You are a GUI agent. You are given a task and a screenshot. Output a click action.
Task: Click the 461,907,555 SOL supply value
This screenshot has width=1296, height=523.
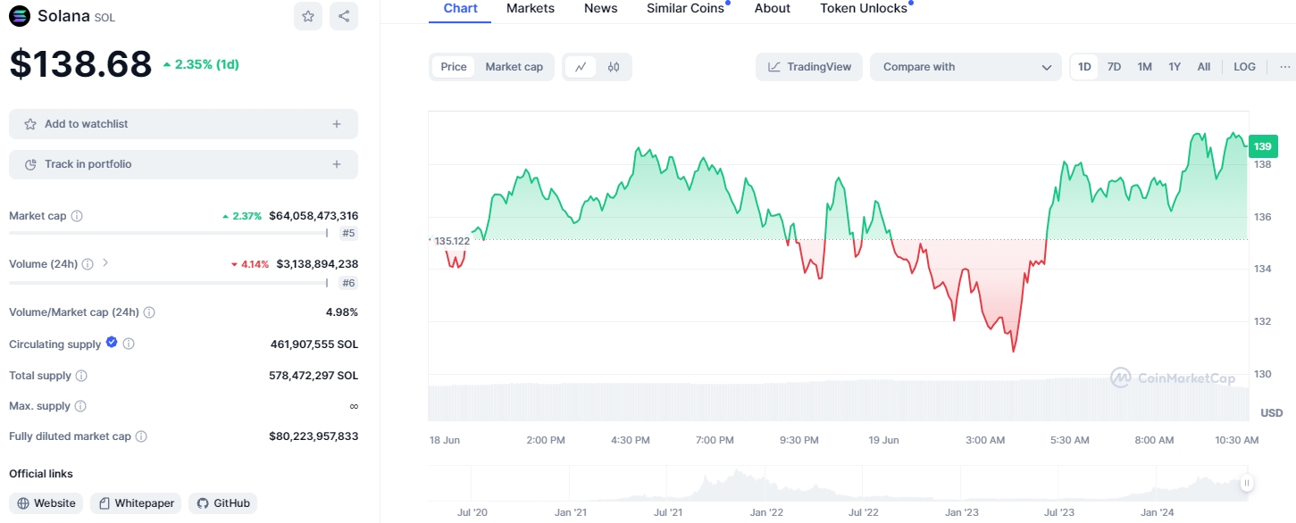pos(314,345)
